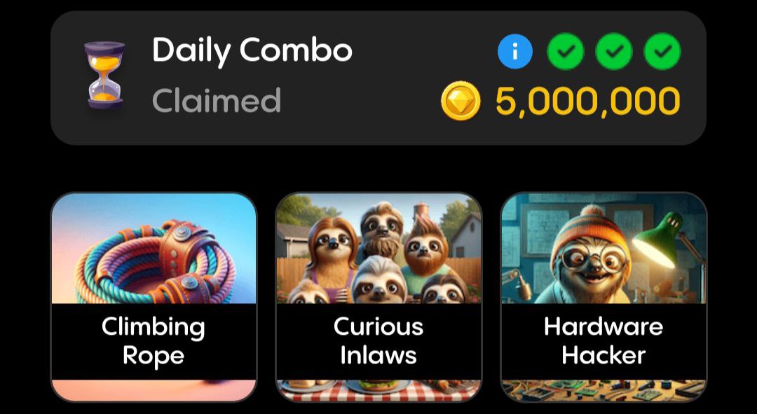This screenshot has width=757, height=414.
Task: Tap the gold coin icon
Action: pyautogui.click(x=461, y=101)
